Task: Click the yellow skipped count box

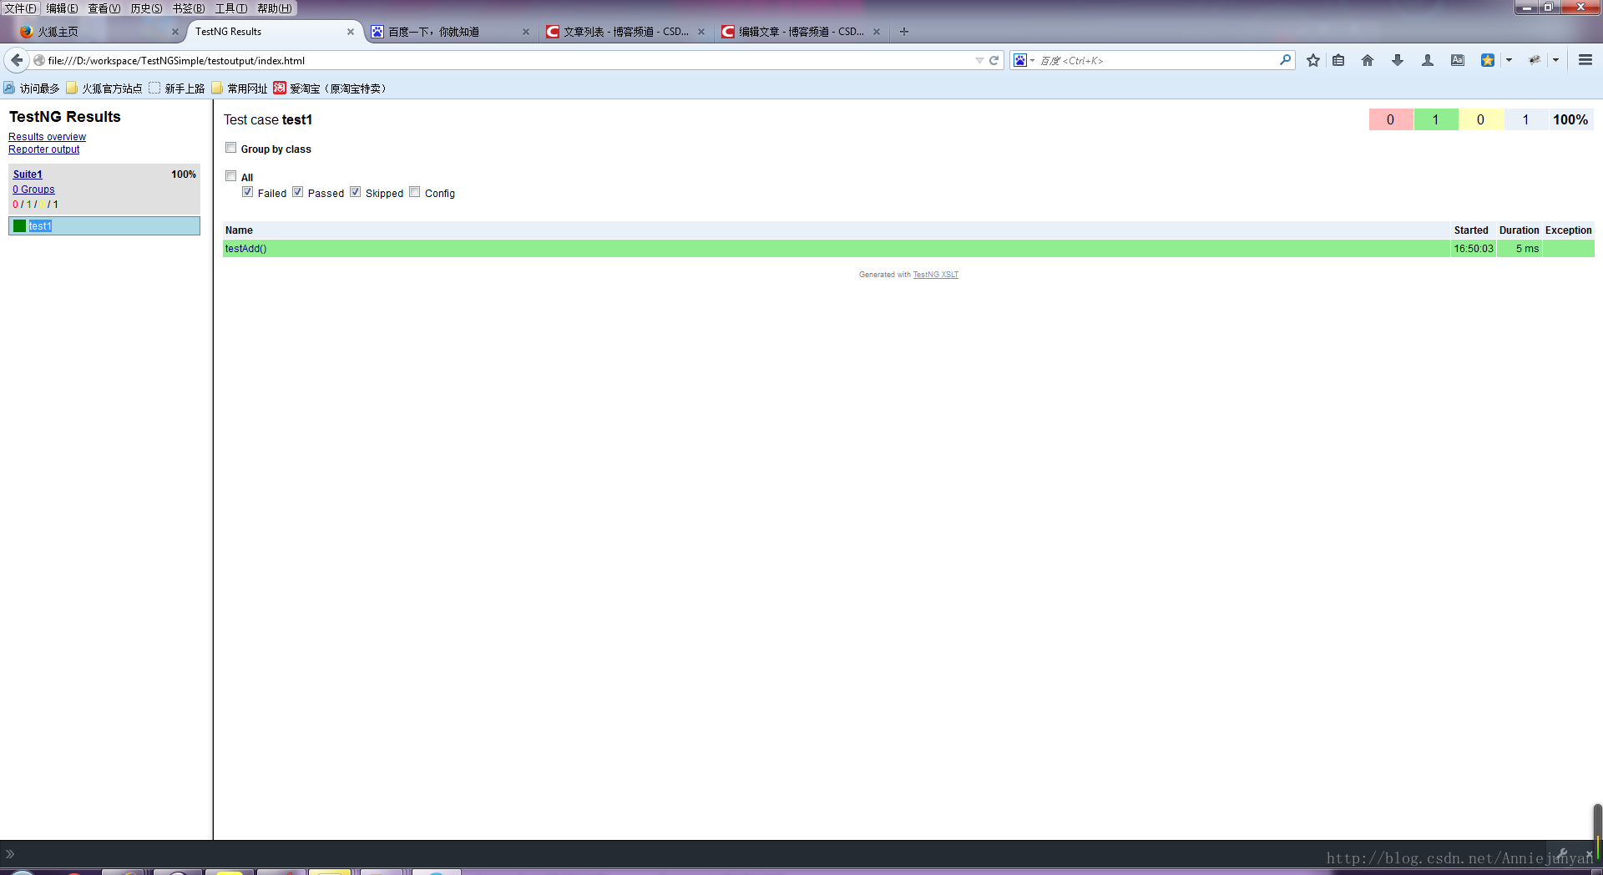Action: pos(1481,119)
